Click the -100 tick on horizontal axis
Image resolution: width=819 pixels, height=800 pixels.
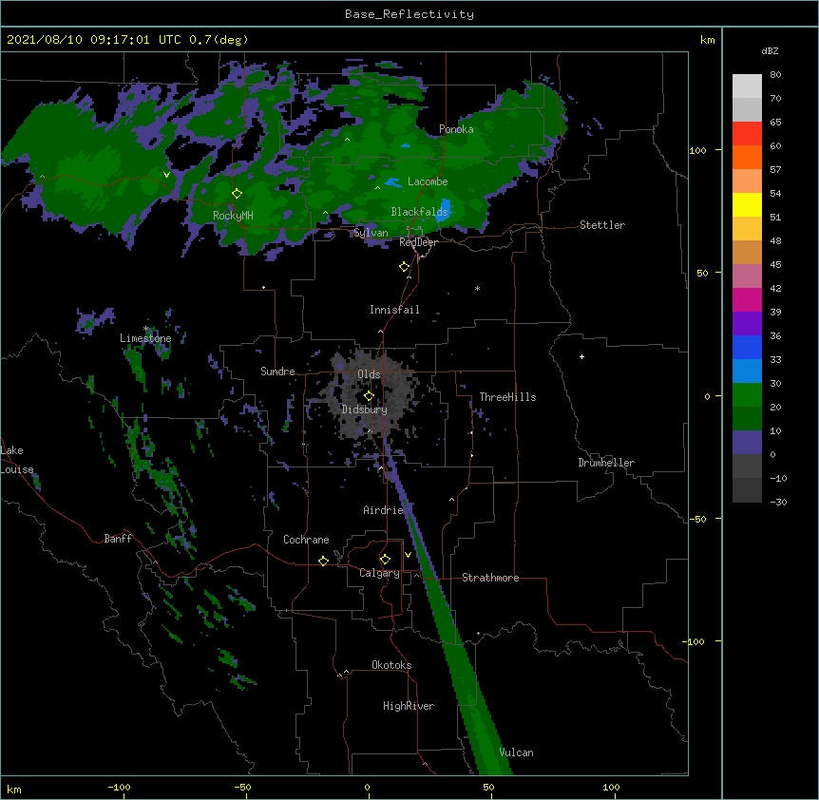click(x=119, y=787)
